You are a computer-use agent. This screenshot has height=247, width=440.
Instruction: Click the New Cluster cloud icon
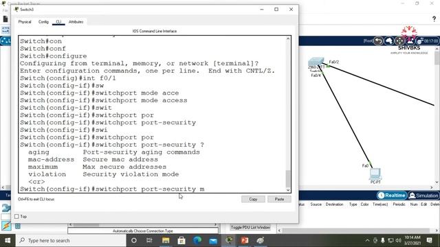coord(389,41)
